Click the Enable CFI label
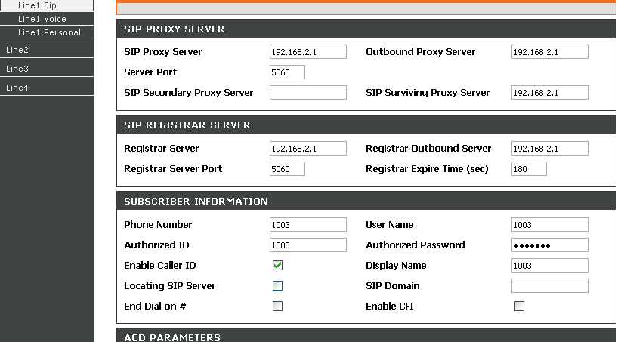This screenshot has width=621, height=342. tap(390, 306)
